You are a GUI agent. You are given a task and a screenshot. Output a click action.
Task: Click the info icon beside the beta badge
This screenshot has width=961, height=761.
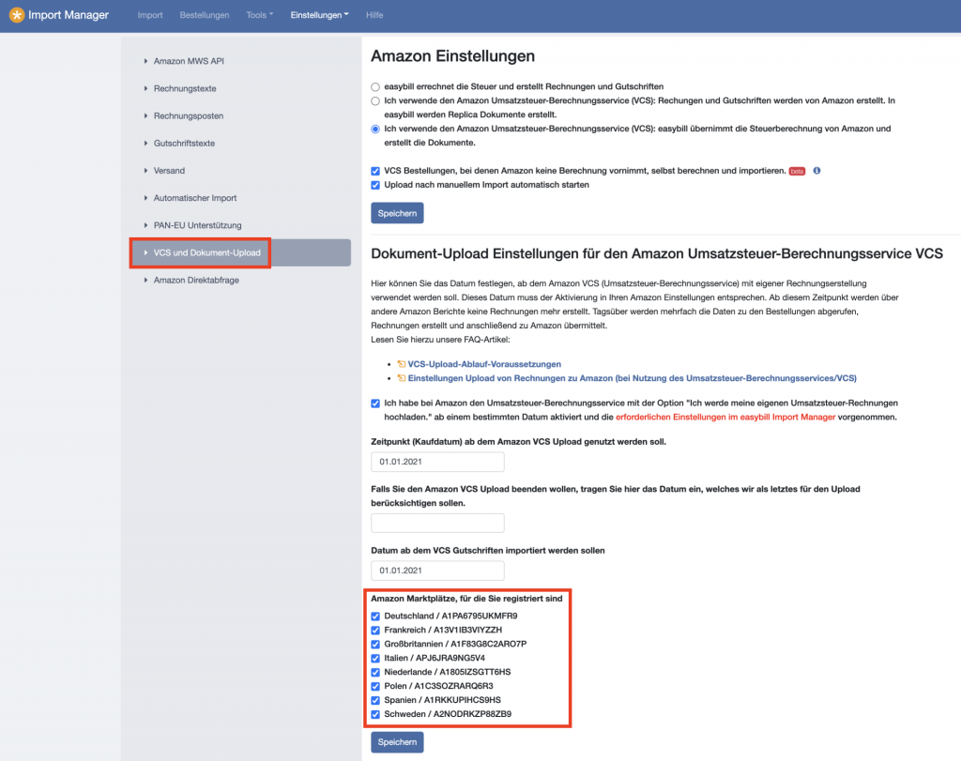coord(816,171)
